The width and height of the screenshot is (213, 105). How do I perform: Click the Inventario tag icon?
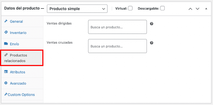tap(6, 32)
